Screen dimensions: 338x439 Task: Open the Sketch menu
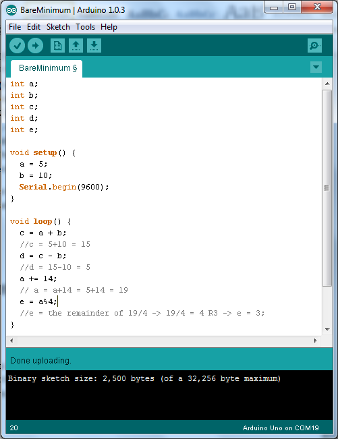58,27
